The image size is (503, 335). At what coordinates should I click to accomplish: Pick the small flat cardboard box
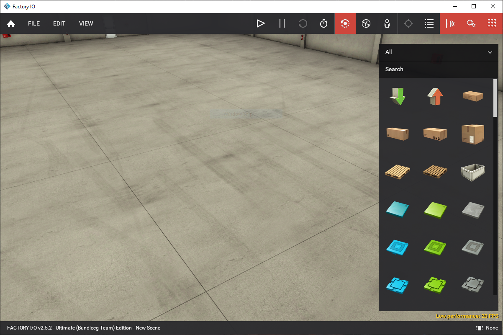(x=473, y=96)
